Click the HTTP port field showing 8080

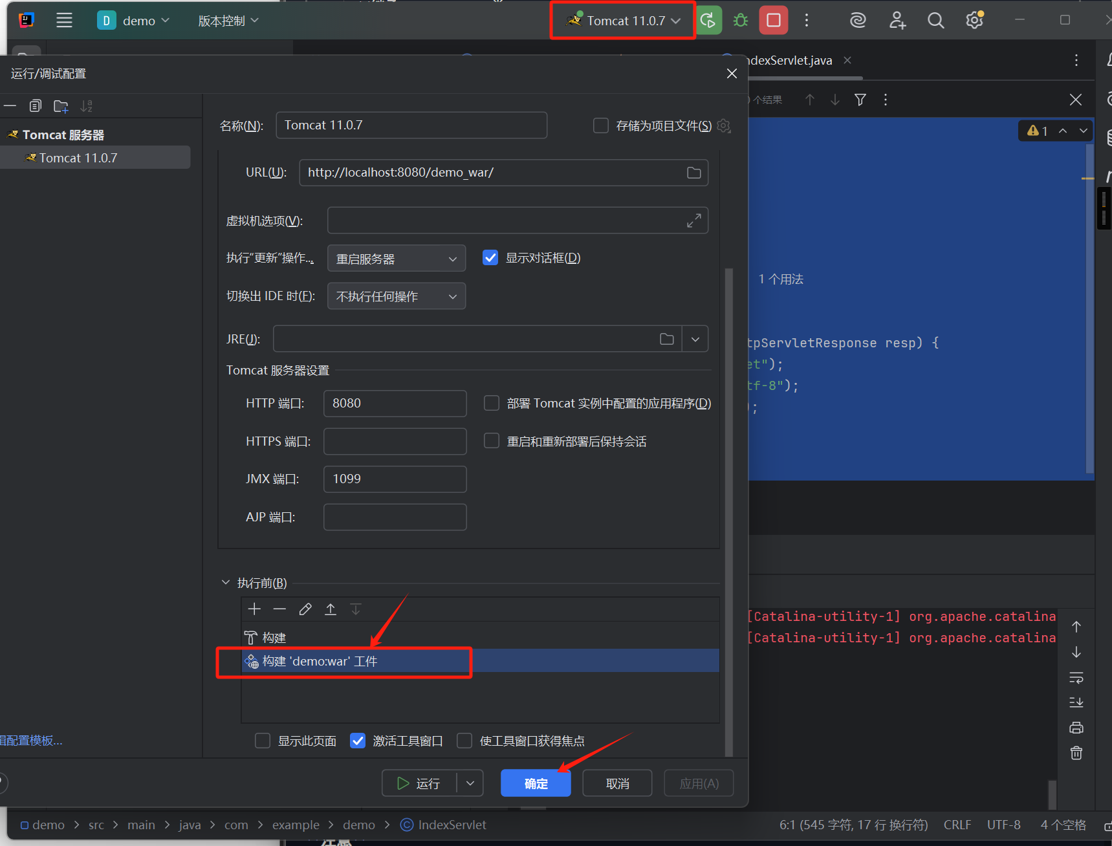click(395, 404)
